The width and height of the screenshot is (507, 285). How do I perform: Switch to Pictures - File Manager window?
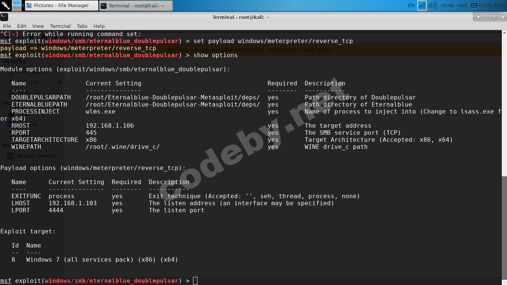coord(62,6)
